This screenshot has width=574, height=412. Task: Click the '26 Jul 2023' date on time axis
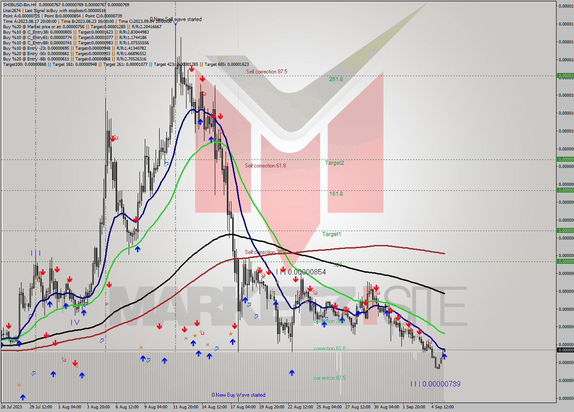pyautogui.click(x=11, y=407)
